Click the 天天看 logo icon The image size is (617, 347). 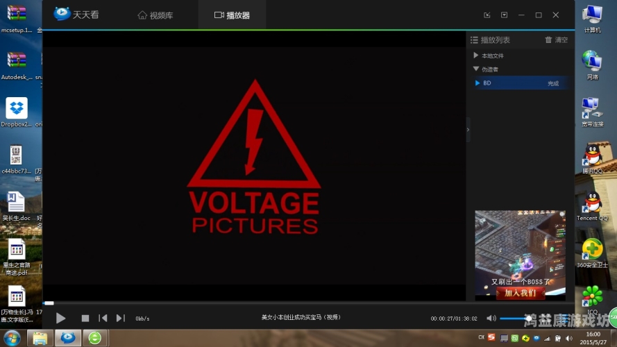coord(62,15)
